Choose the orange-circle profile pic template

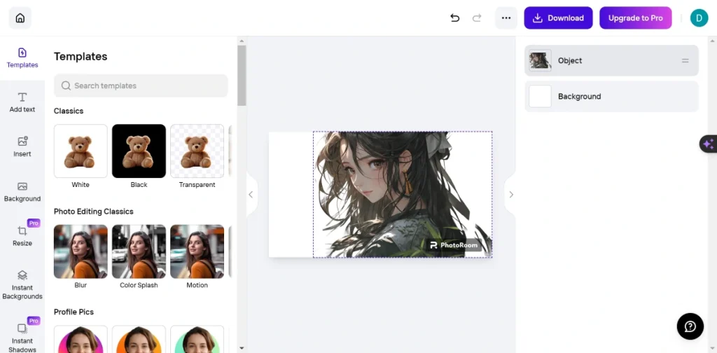[x=139, y=339]
